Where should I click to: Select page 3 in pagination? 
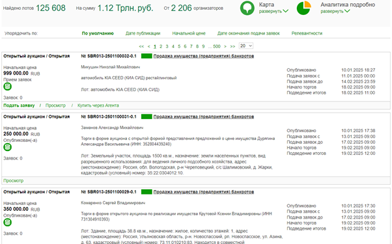tap(167, 46)
